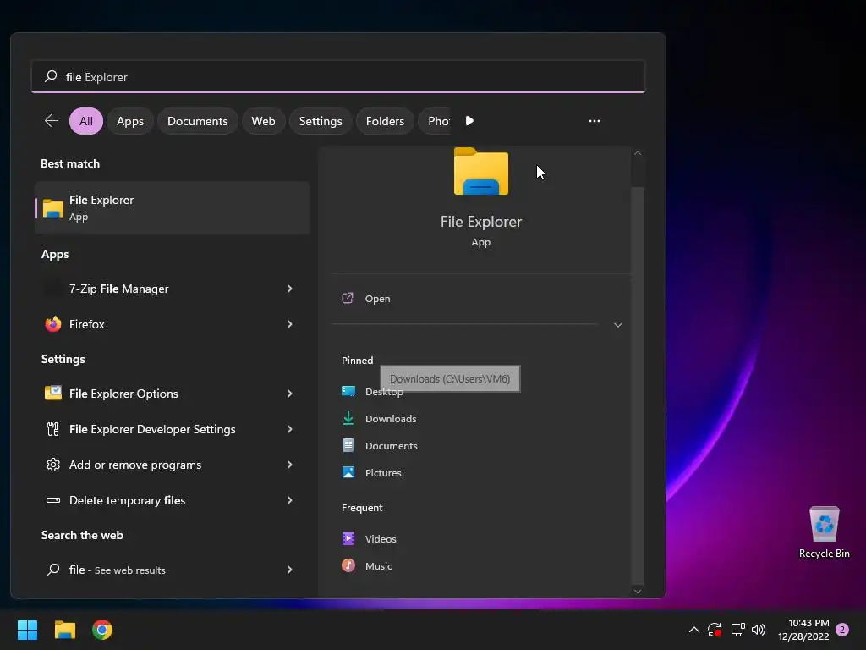Show more filter tabs arrow
Screen dimensions: 866x650
click(469, 120)
